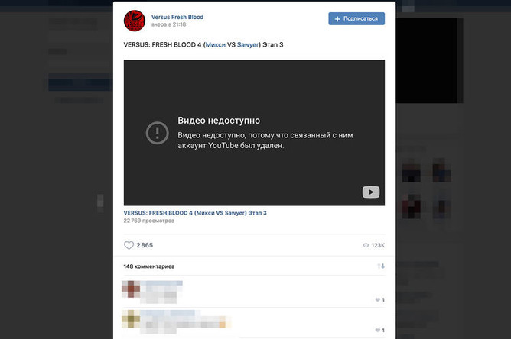Image resolution: width=511 pixels, height=339 pixels.
Task: Toggle comment sort order arrows icon
Action: tap(381, 266)
